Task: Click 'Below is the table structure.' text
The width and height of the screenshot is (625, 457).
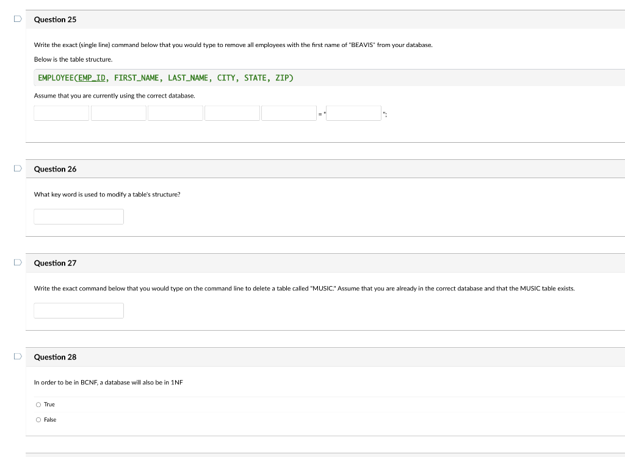Action: point(73,59)
